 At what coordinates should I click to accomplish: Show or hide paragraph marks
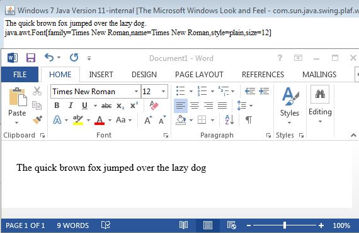[249, 119]
